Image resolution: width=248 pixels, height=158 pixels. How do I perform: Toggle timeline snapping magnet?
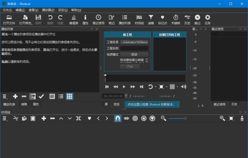click(118, 118)
